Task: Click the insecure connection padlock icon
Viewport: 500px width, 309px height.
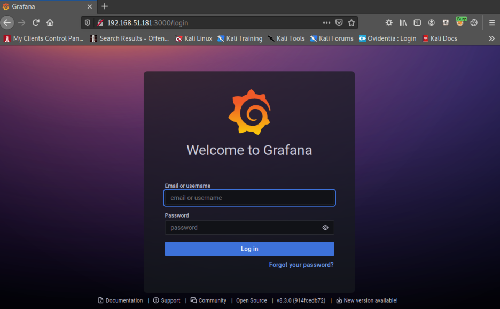Action: click(100, 22)
